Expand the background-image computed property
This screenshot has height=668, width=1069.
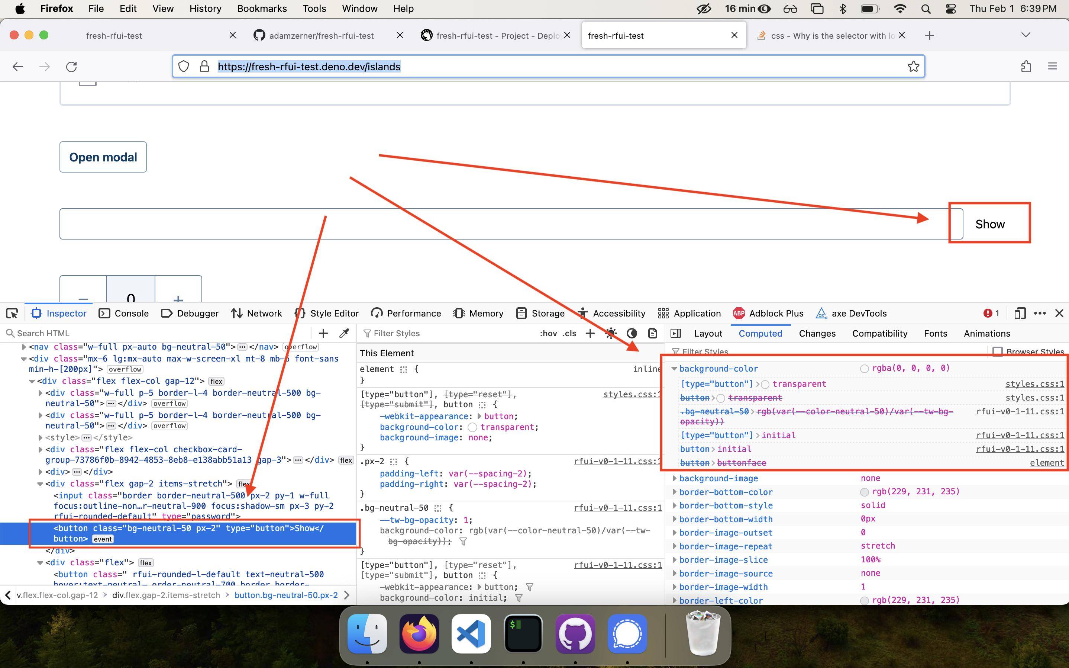click(674, 478)
